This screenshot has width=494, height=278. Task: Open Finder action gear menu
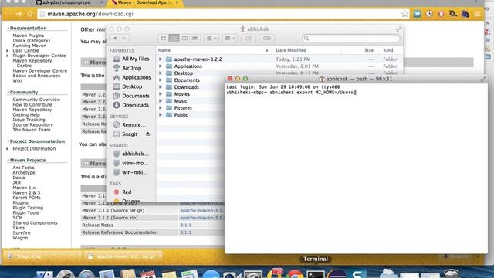click(x=229, y=38)
